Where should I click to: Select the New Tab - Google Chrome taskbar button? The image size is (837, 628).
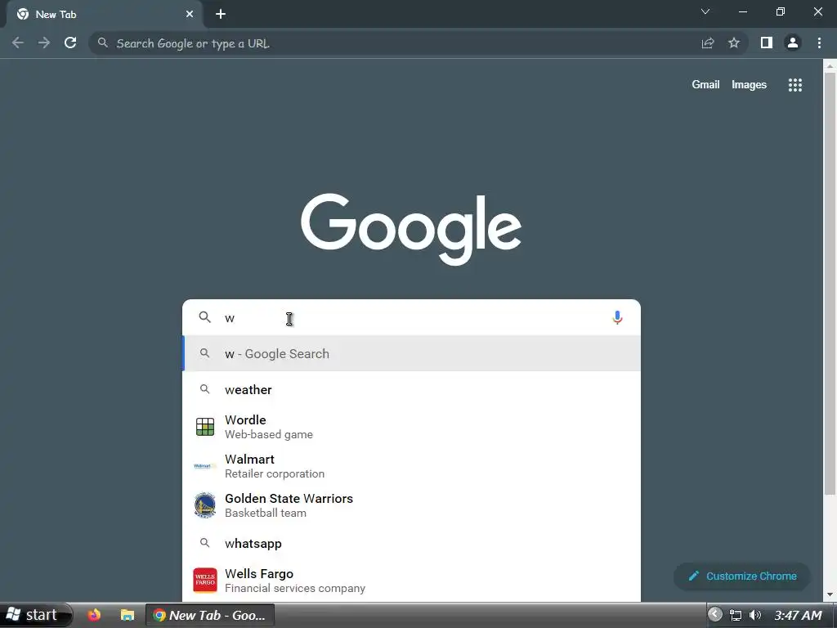click(x=210, y=615)
